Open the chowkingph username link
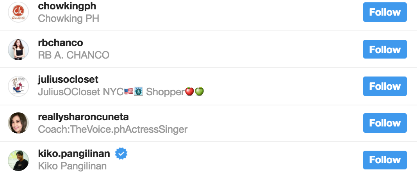This screenshot has width=417, height=178. 67,6
